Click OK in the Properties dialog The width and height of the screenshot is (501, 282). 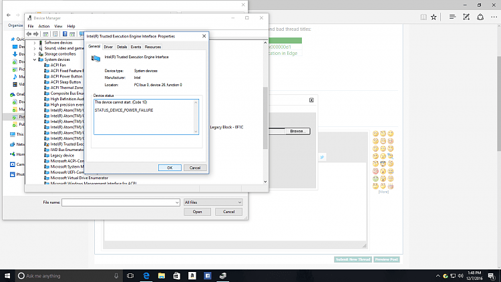(x=170, y=168)
